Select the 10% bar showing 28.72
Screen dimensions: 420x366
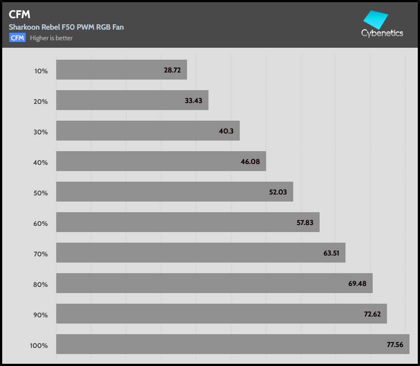pos(121,70)
